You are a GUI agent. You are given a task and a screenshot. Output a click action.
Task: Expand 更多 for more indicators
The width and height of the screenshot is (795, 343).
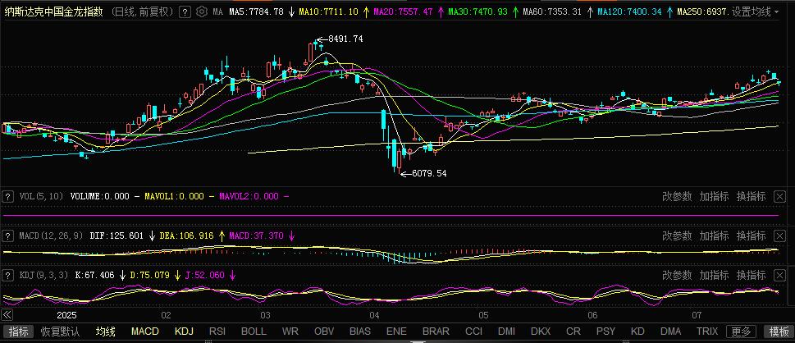coord(741,332)
